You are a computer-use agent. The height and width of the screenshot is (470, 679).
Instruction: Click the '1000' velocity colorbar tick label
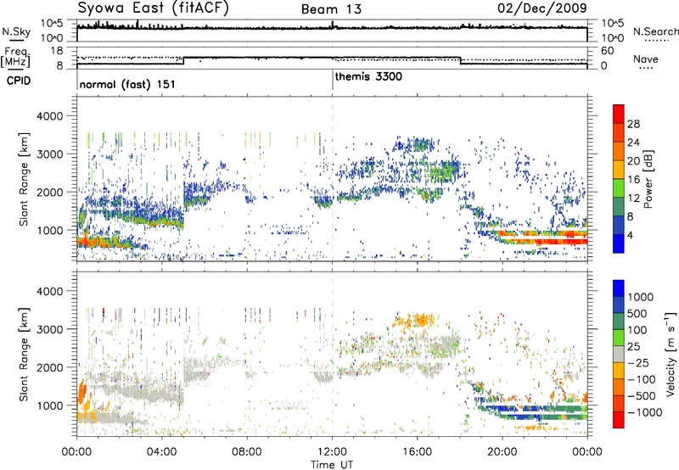click(641, 297)
